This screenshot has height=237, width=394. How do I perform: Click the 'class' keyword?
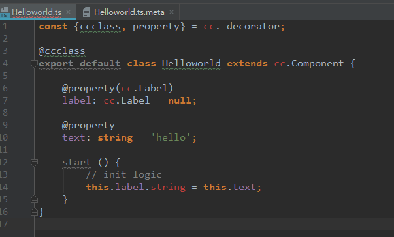click(x=142, y=63)
